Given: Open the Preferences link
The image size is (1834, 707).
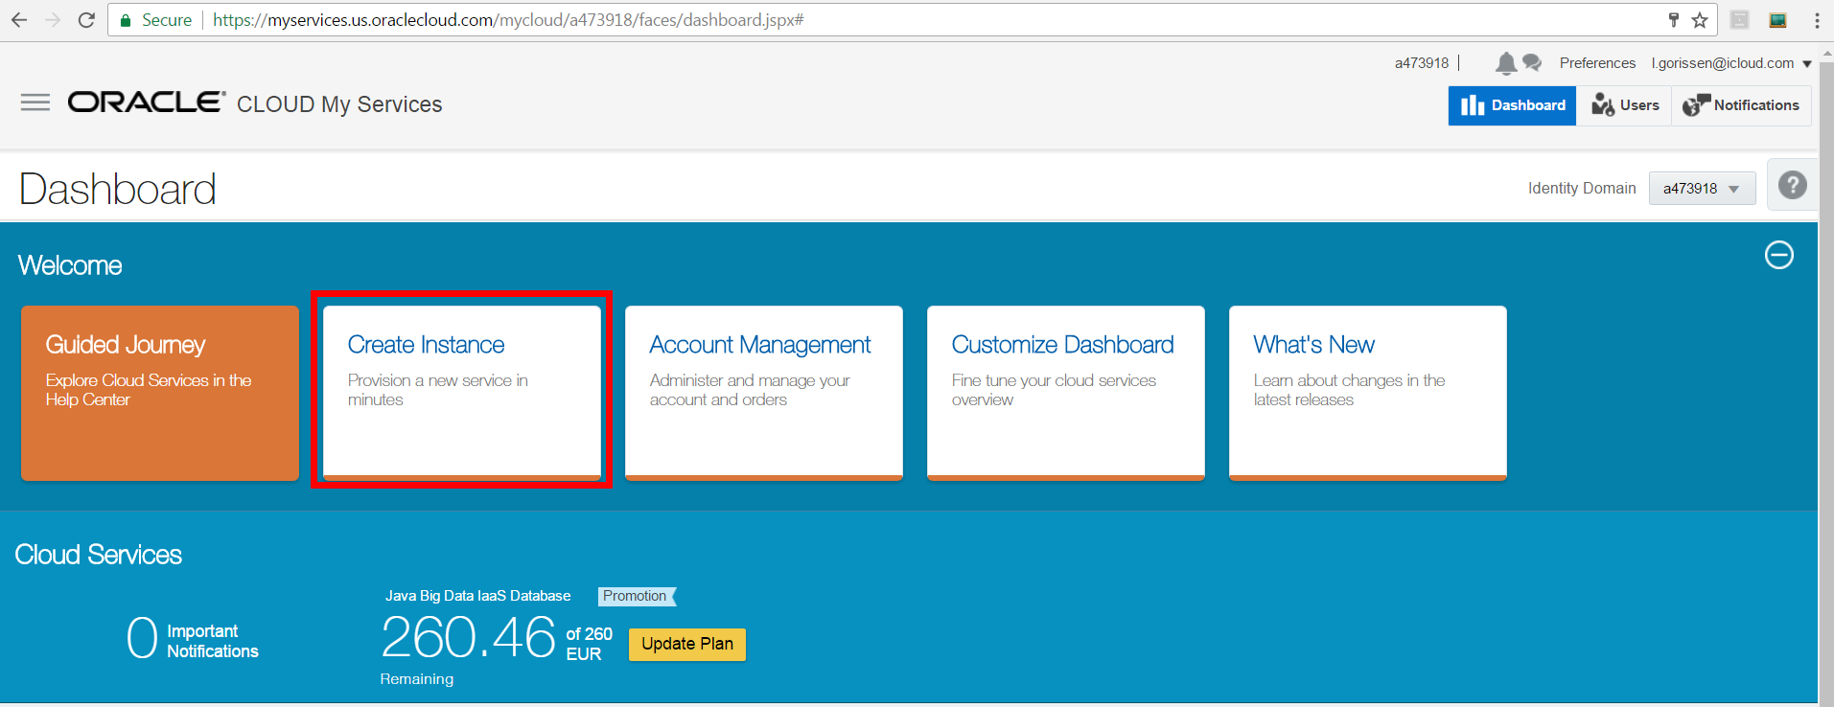Looking at the screenshot, I should [x=1597, y=63].
